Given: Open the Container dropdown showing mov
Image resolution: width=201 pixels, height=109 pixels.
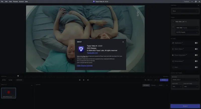Looking at the screenshot, I should (177, 87).
